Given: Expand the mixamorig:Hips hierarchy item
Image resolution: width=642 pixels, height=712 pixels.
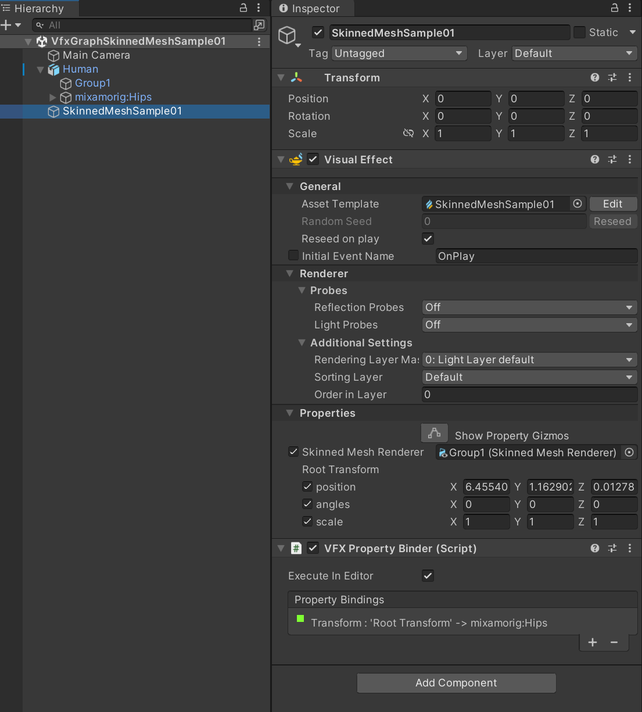Looking at the screenshot, I should click(52, 97).
